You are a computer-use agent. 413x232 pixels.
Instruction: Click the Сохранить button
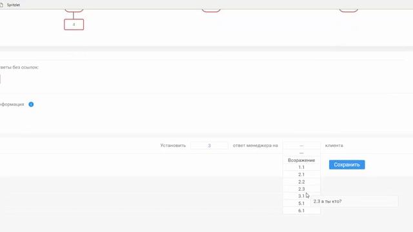(x=347, y=165)
